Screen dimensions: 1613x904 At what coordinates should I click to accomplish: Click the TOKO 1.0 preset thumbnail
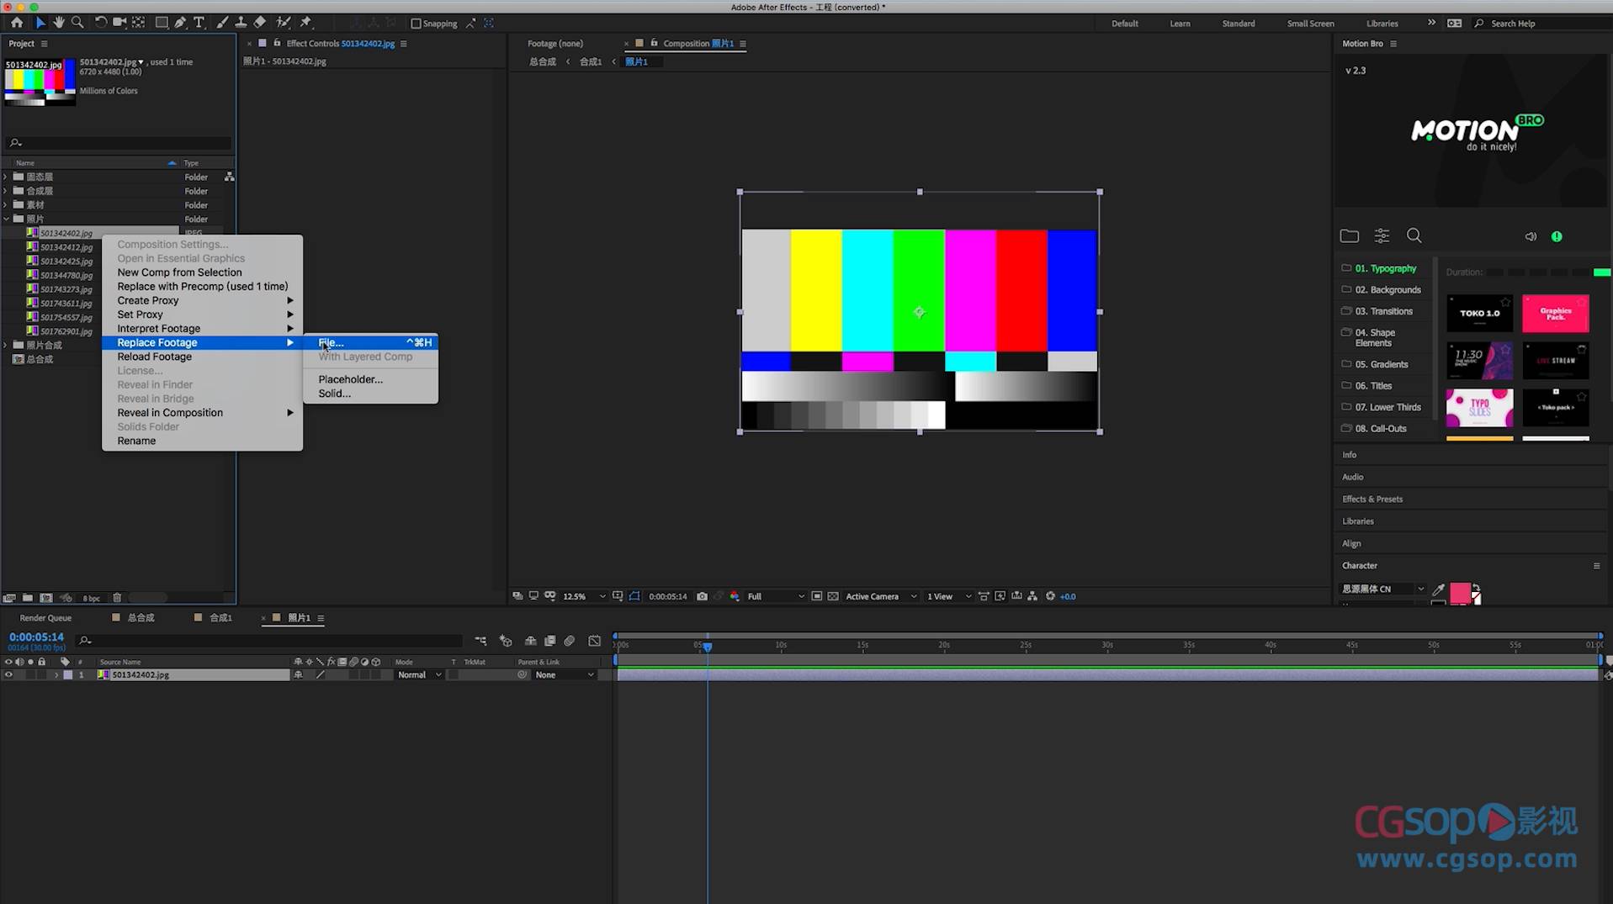1479,314
